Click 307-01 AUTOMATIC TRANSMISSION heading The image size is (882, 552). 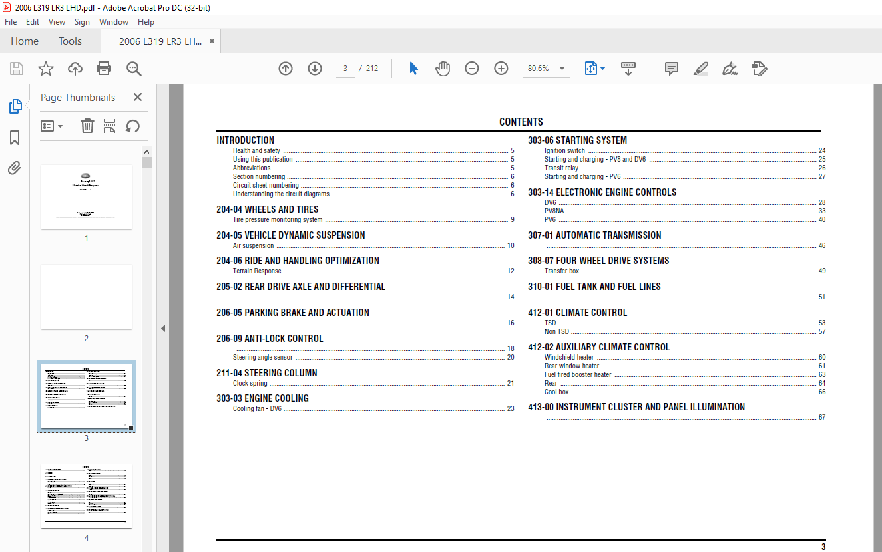(594, 235)
